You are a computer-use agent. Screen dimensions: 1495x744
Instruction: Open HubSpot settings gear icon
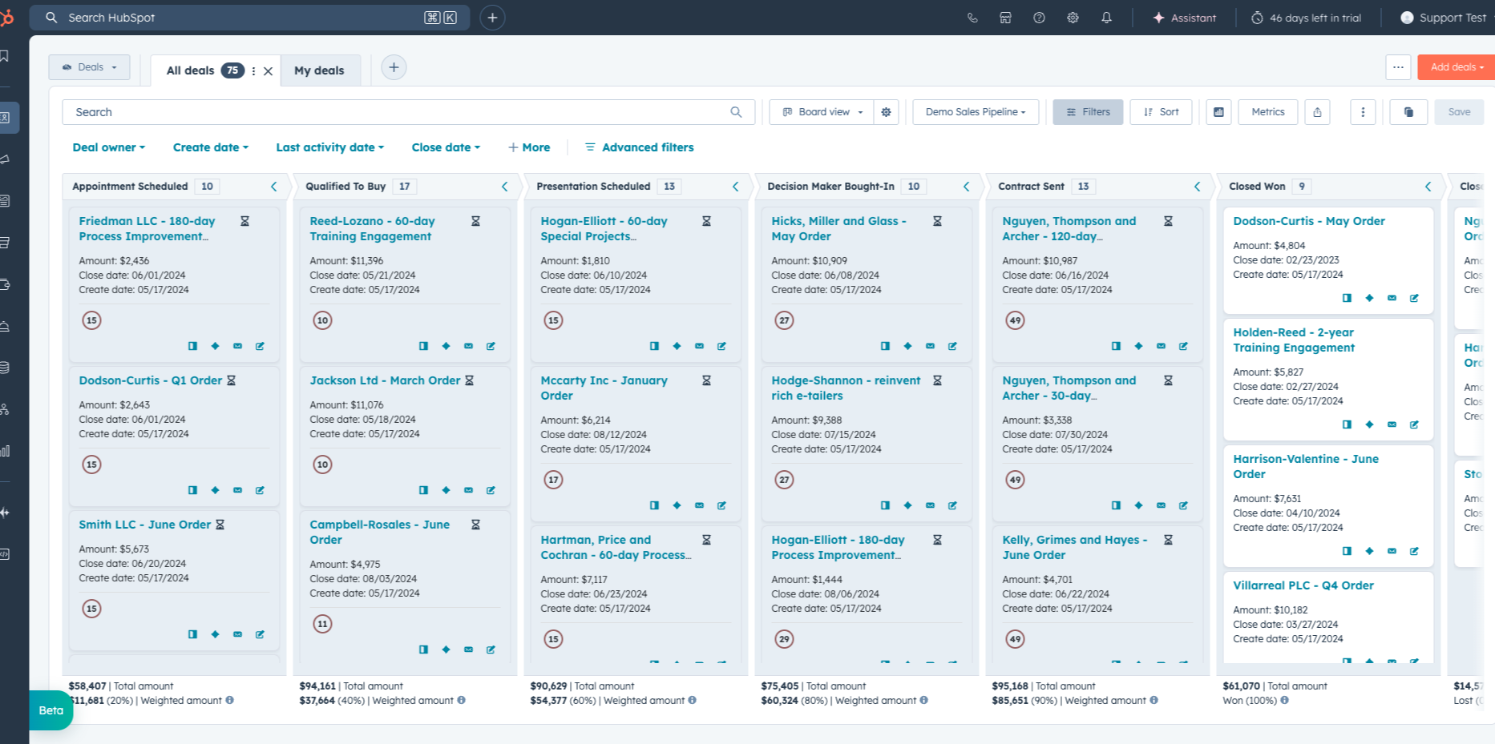1073,17
